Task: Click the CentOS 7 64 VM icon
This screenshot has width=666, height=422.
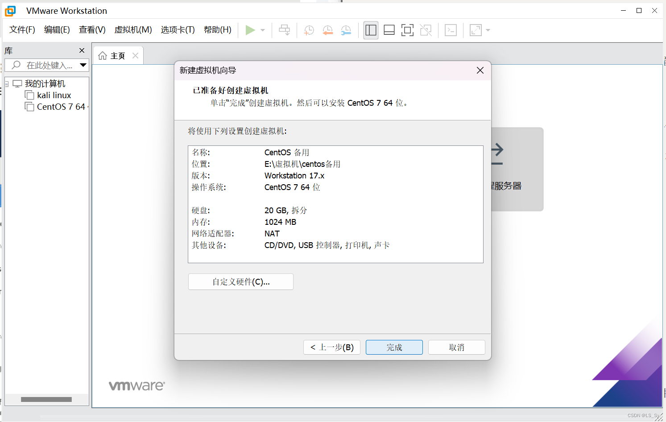Action: point(29,107)
